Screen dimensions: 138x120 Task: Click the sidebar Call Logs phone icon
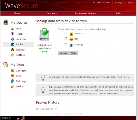(12, 81)
